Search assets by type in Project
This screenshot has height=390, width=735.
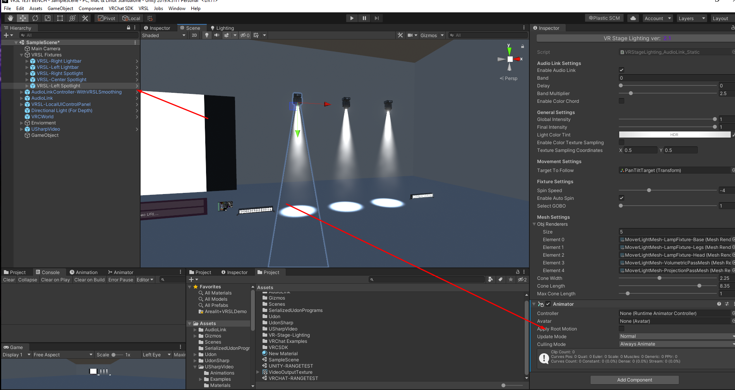(491, 279)
